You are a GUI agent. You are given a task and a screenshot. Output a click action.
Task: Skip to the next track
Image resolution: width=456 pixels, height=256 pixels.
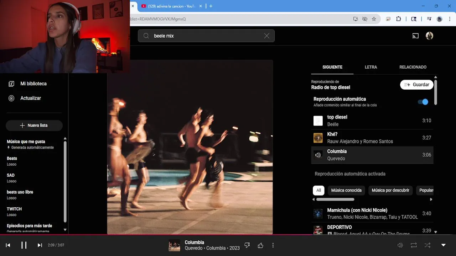[40, 245]
